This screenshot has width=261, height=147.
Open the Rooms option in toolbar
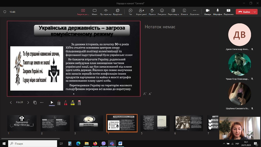(x=184, y=11)
